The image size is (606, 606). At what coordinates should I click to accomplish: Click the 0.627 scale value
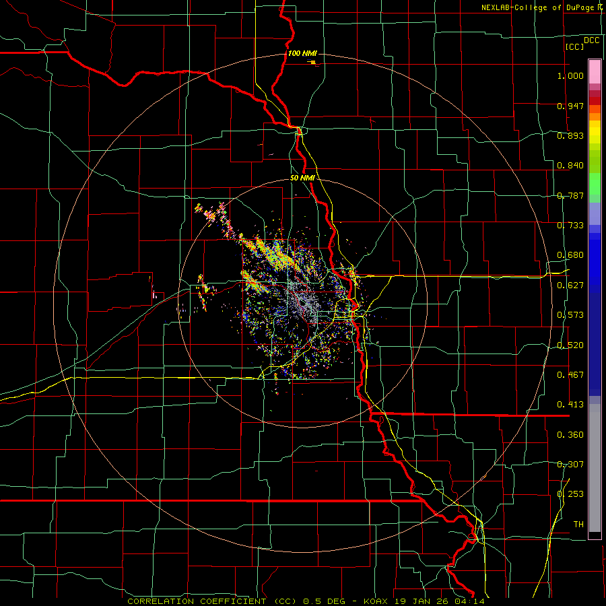coord(570,285)
